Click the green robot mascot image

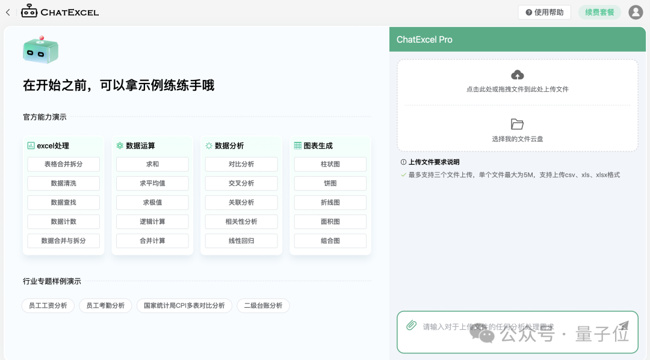pyautogui.click(x=41, y=50)
